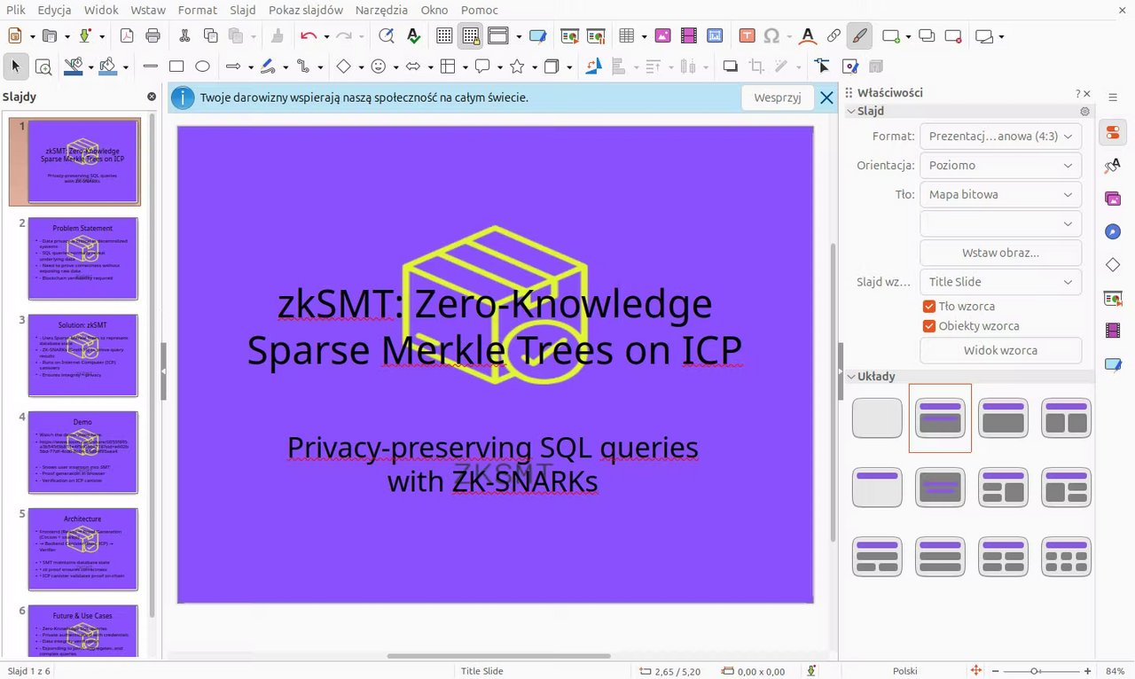1135x679 pixels.
Task: Open the Narzędzia menu
Action: click(381, 10)
